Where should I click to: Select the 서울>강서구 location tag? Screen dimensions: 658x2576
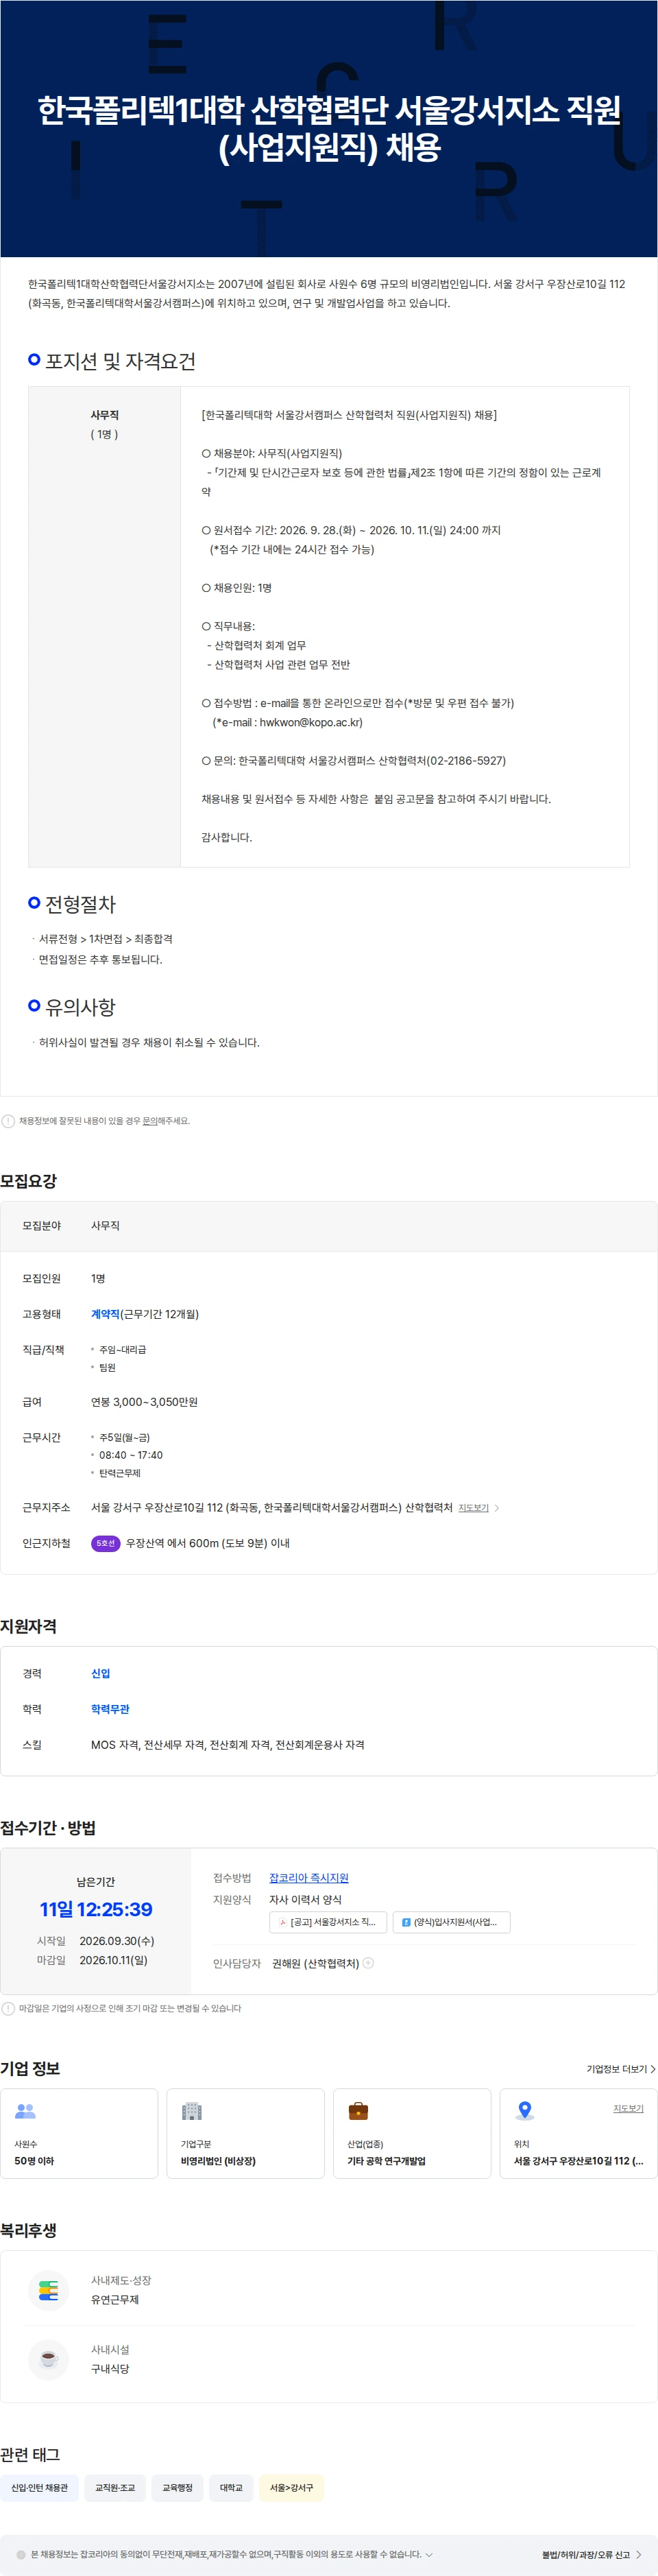point(291,2487)
